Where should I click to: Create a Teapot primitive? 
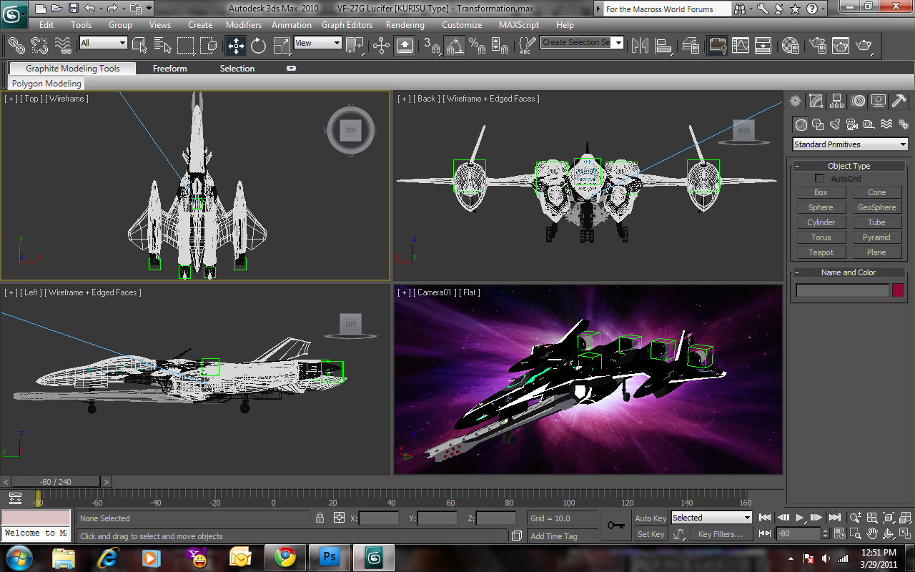(x=821, y=252)
